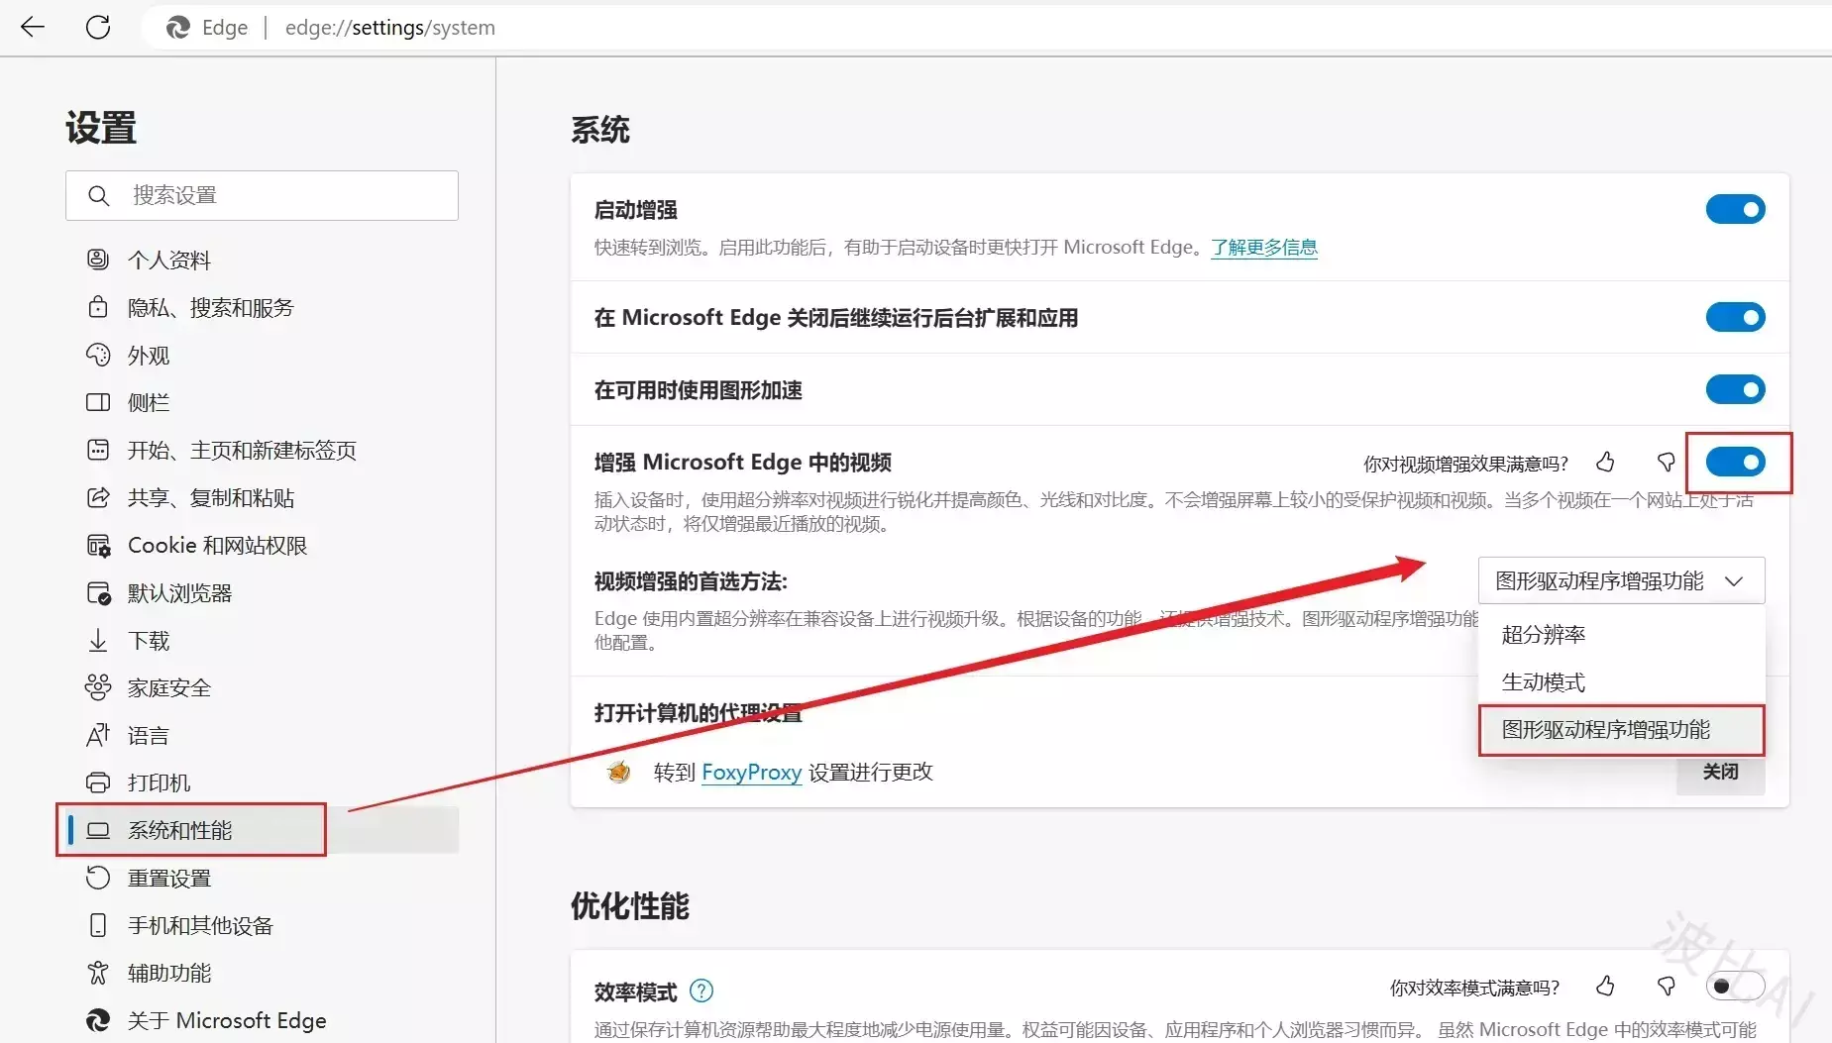Open 关于 Microsoft Edge page
The width and height of the screenshot is (1832, 1043).
tap(262, 1020)
